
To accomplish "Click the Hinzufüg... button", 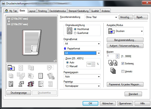I will point(126,17).
